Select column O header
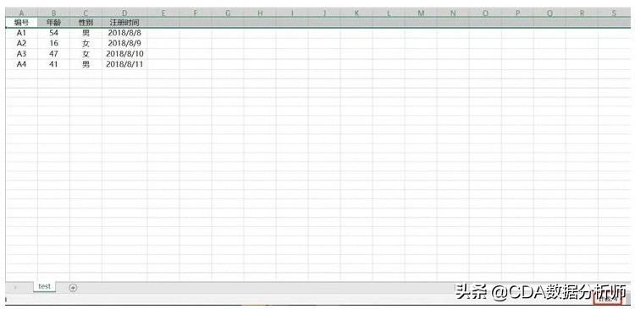The image size is (635, 309). tap(485, 13)
